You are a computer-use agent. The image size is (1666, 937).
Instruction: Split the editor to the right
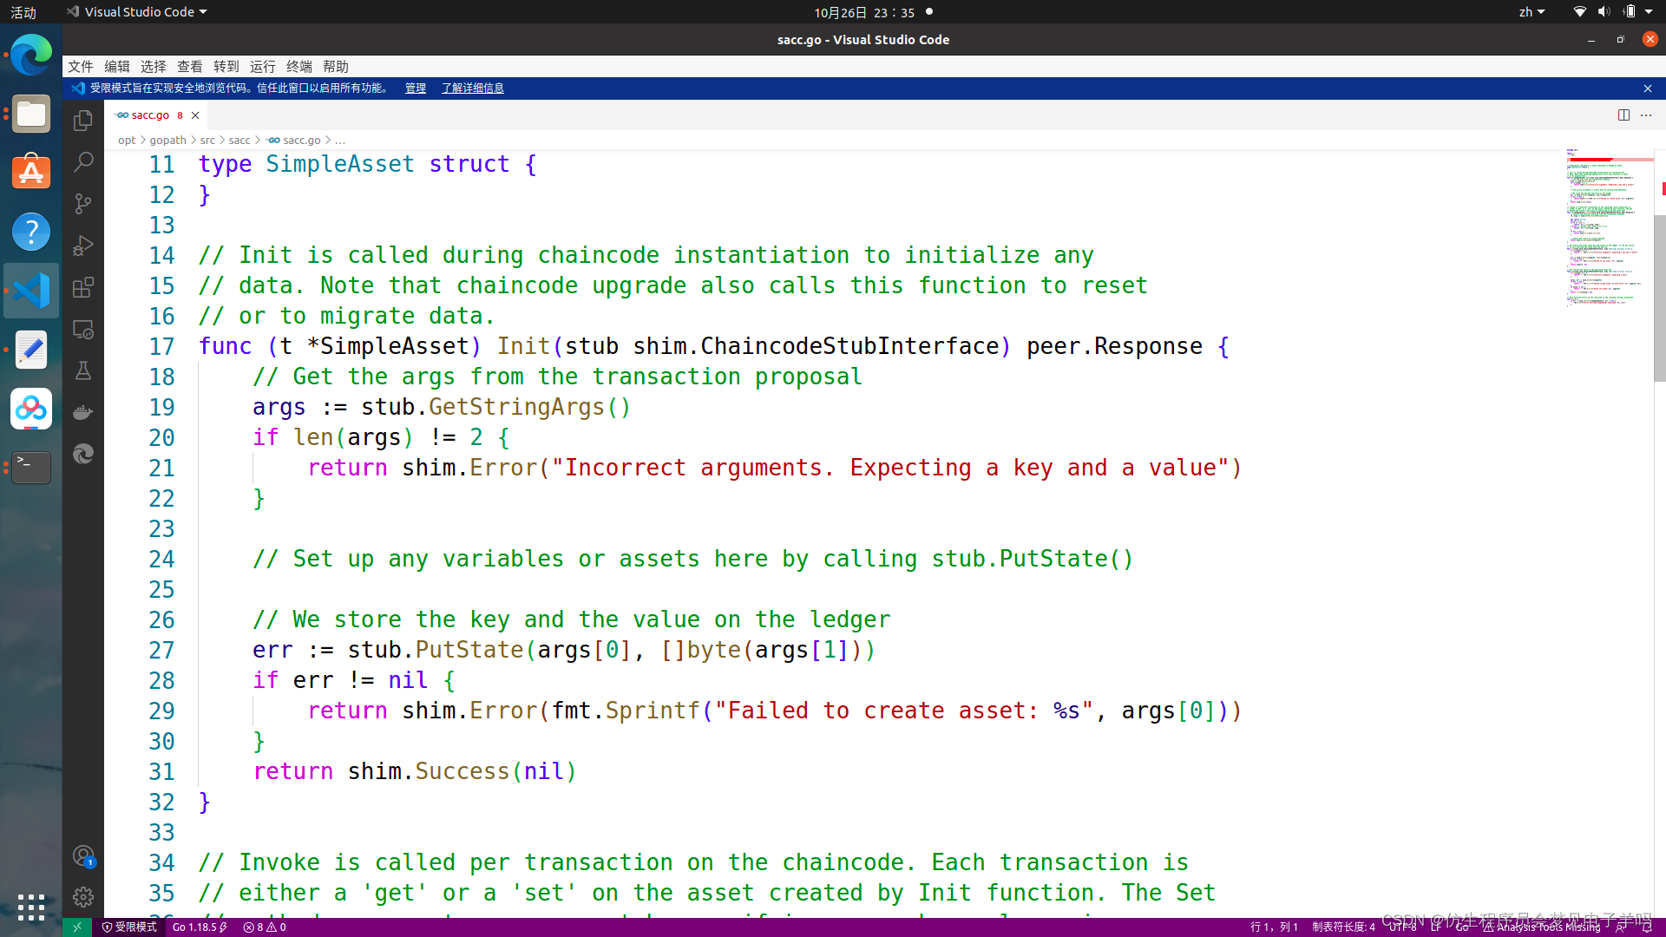(1623, 115)
